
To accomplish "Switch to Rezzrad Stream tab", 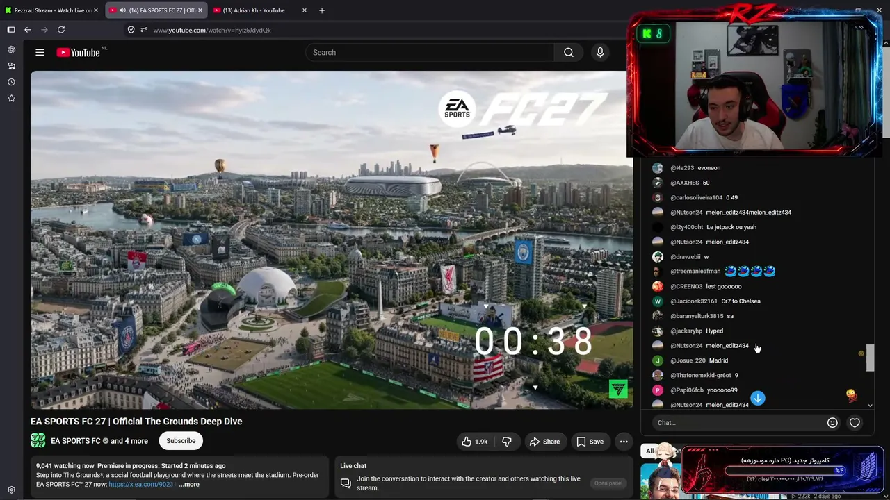I will 53,10.
